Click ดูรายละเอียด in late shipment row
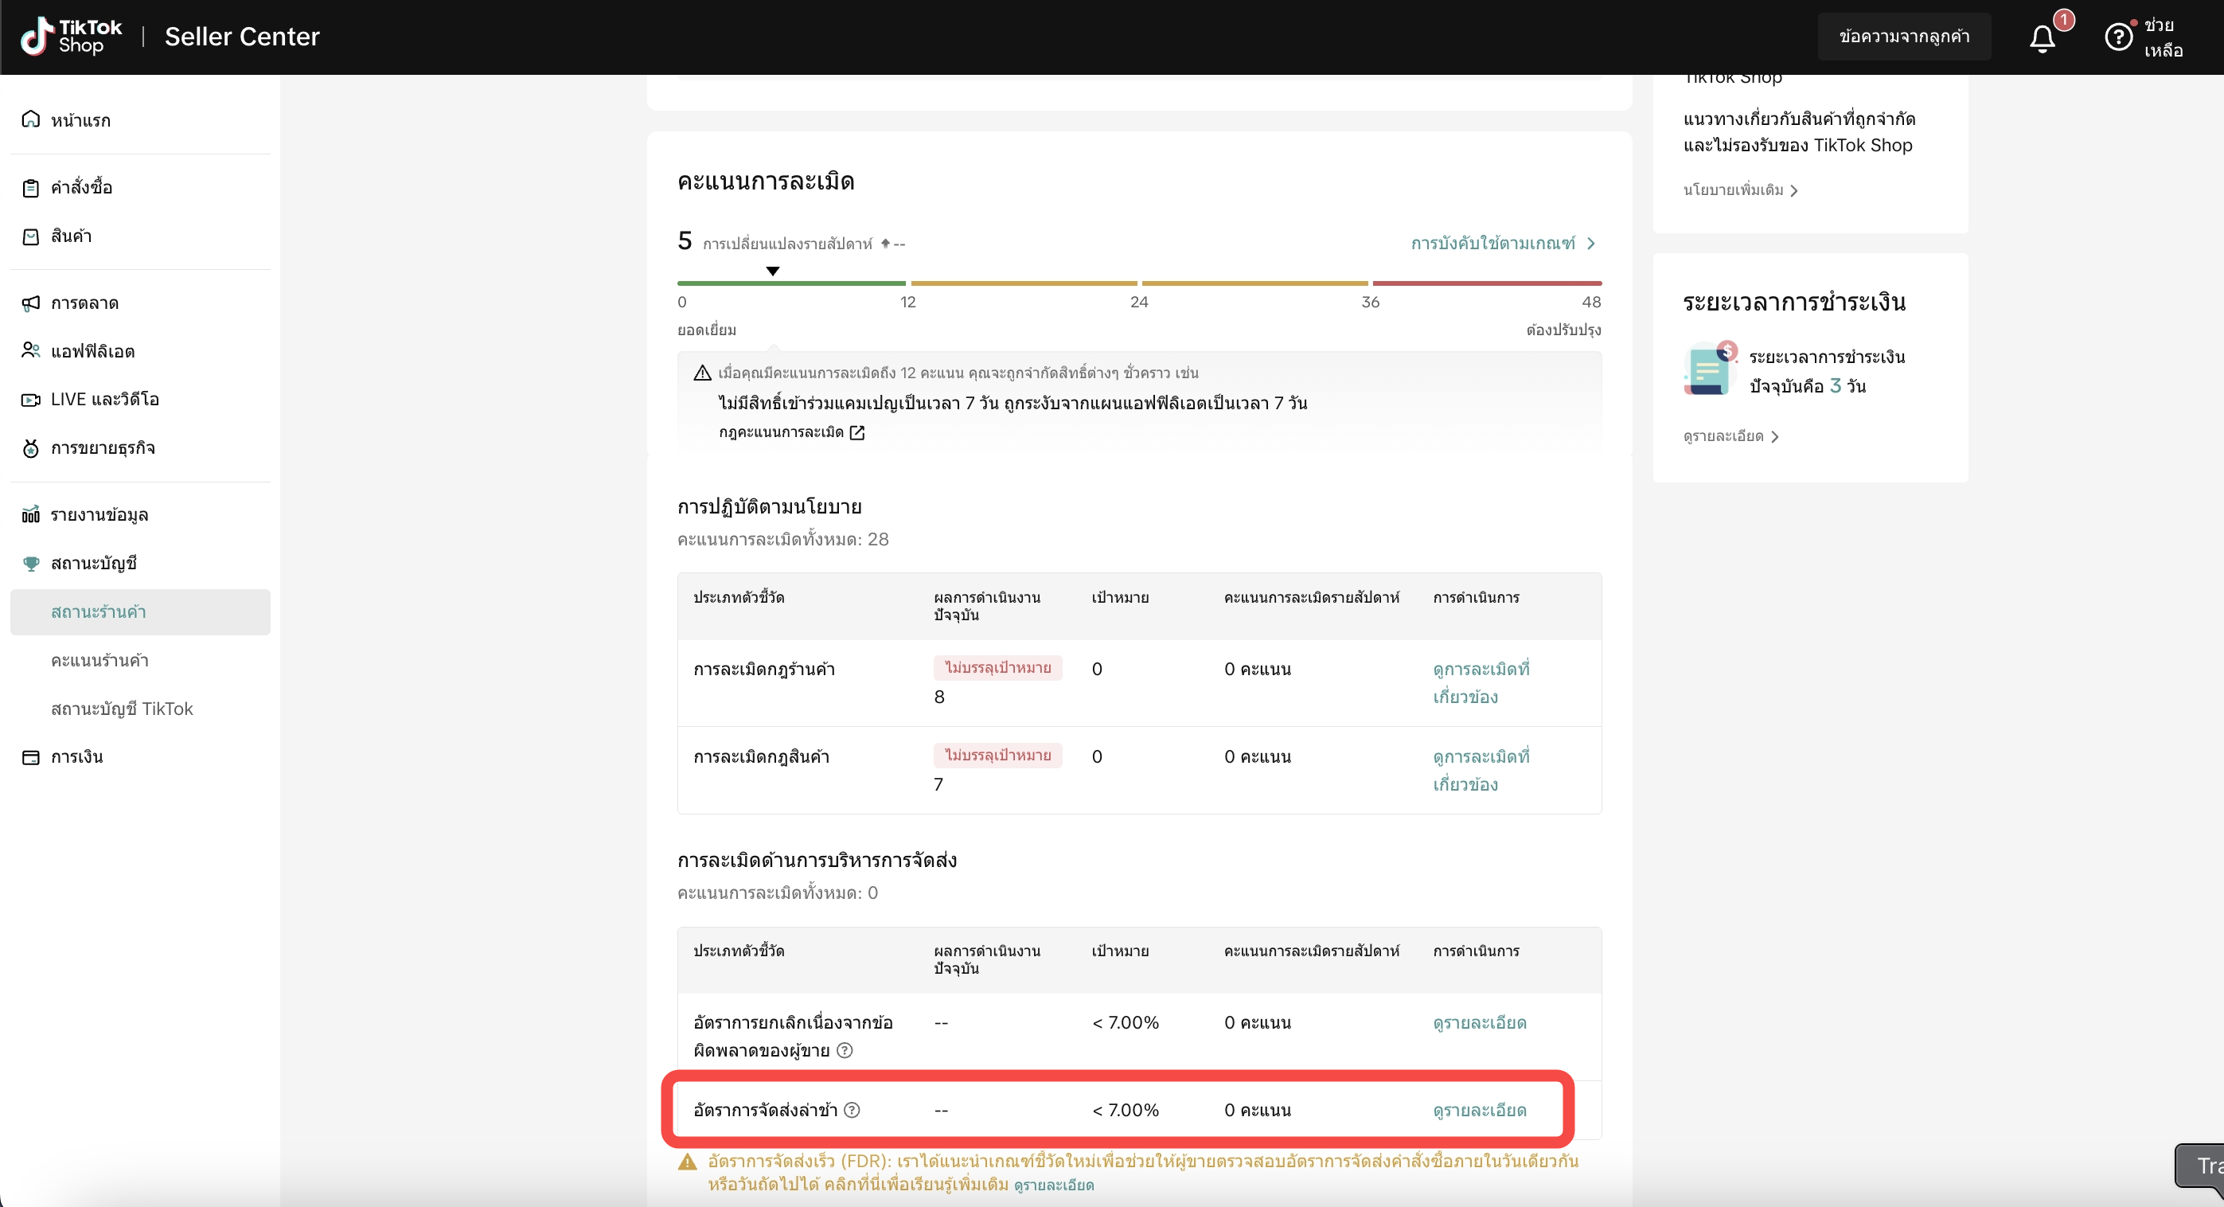Image resolution: width=2224 pixels, height=1207 pixels. coord(1479,1111)
